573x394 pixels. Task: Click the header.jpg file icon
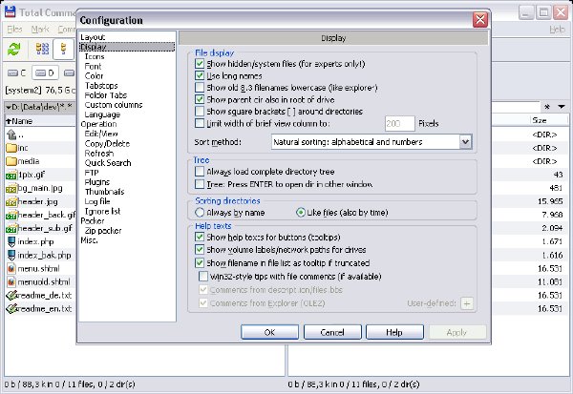pyautogui.click(x=11, y=201)
